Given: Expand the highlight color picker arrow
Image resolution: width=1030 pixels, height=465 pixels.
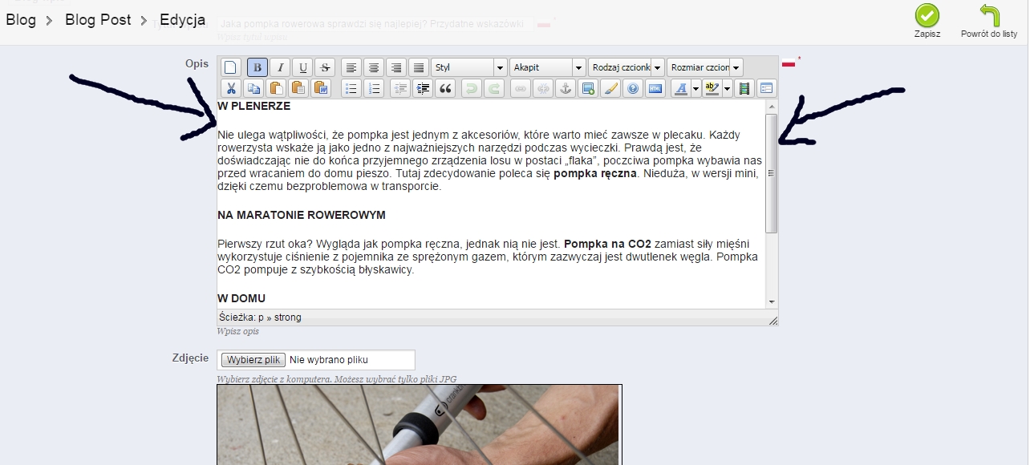Looking at the screenshot, I should pos(728,88).
